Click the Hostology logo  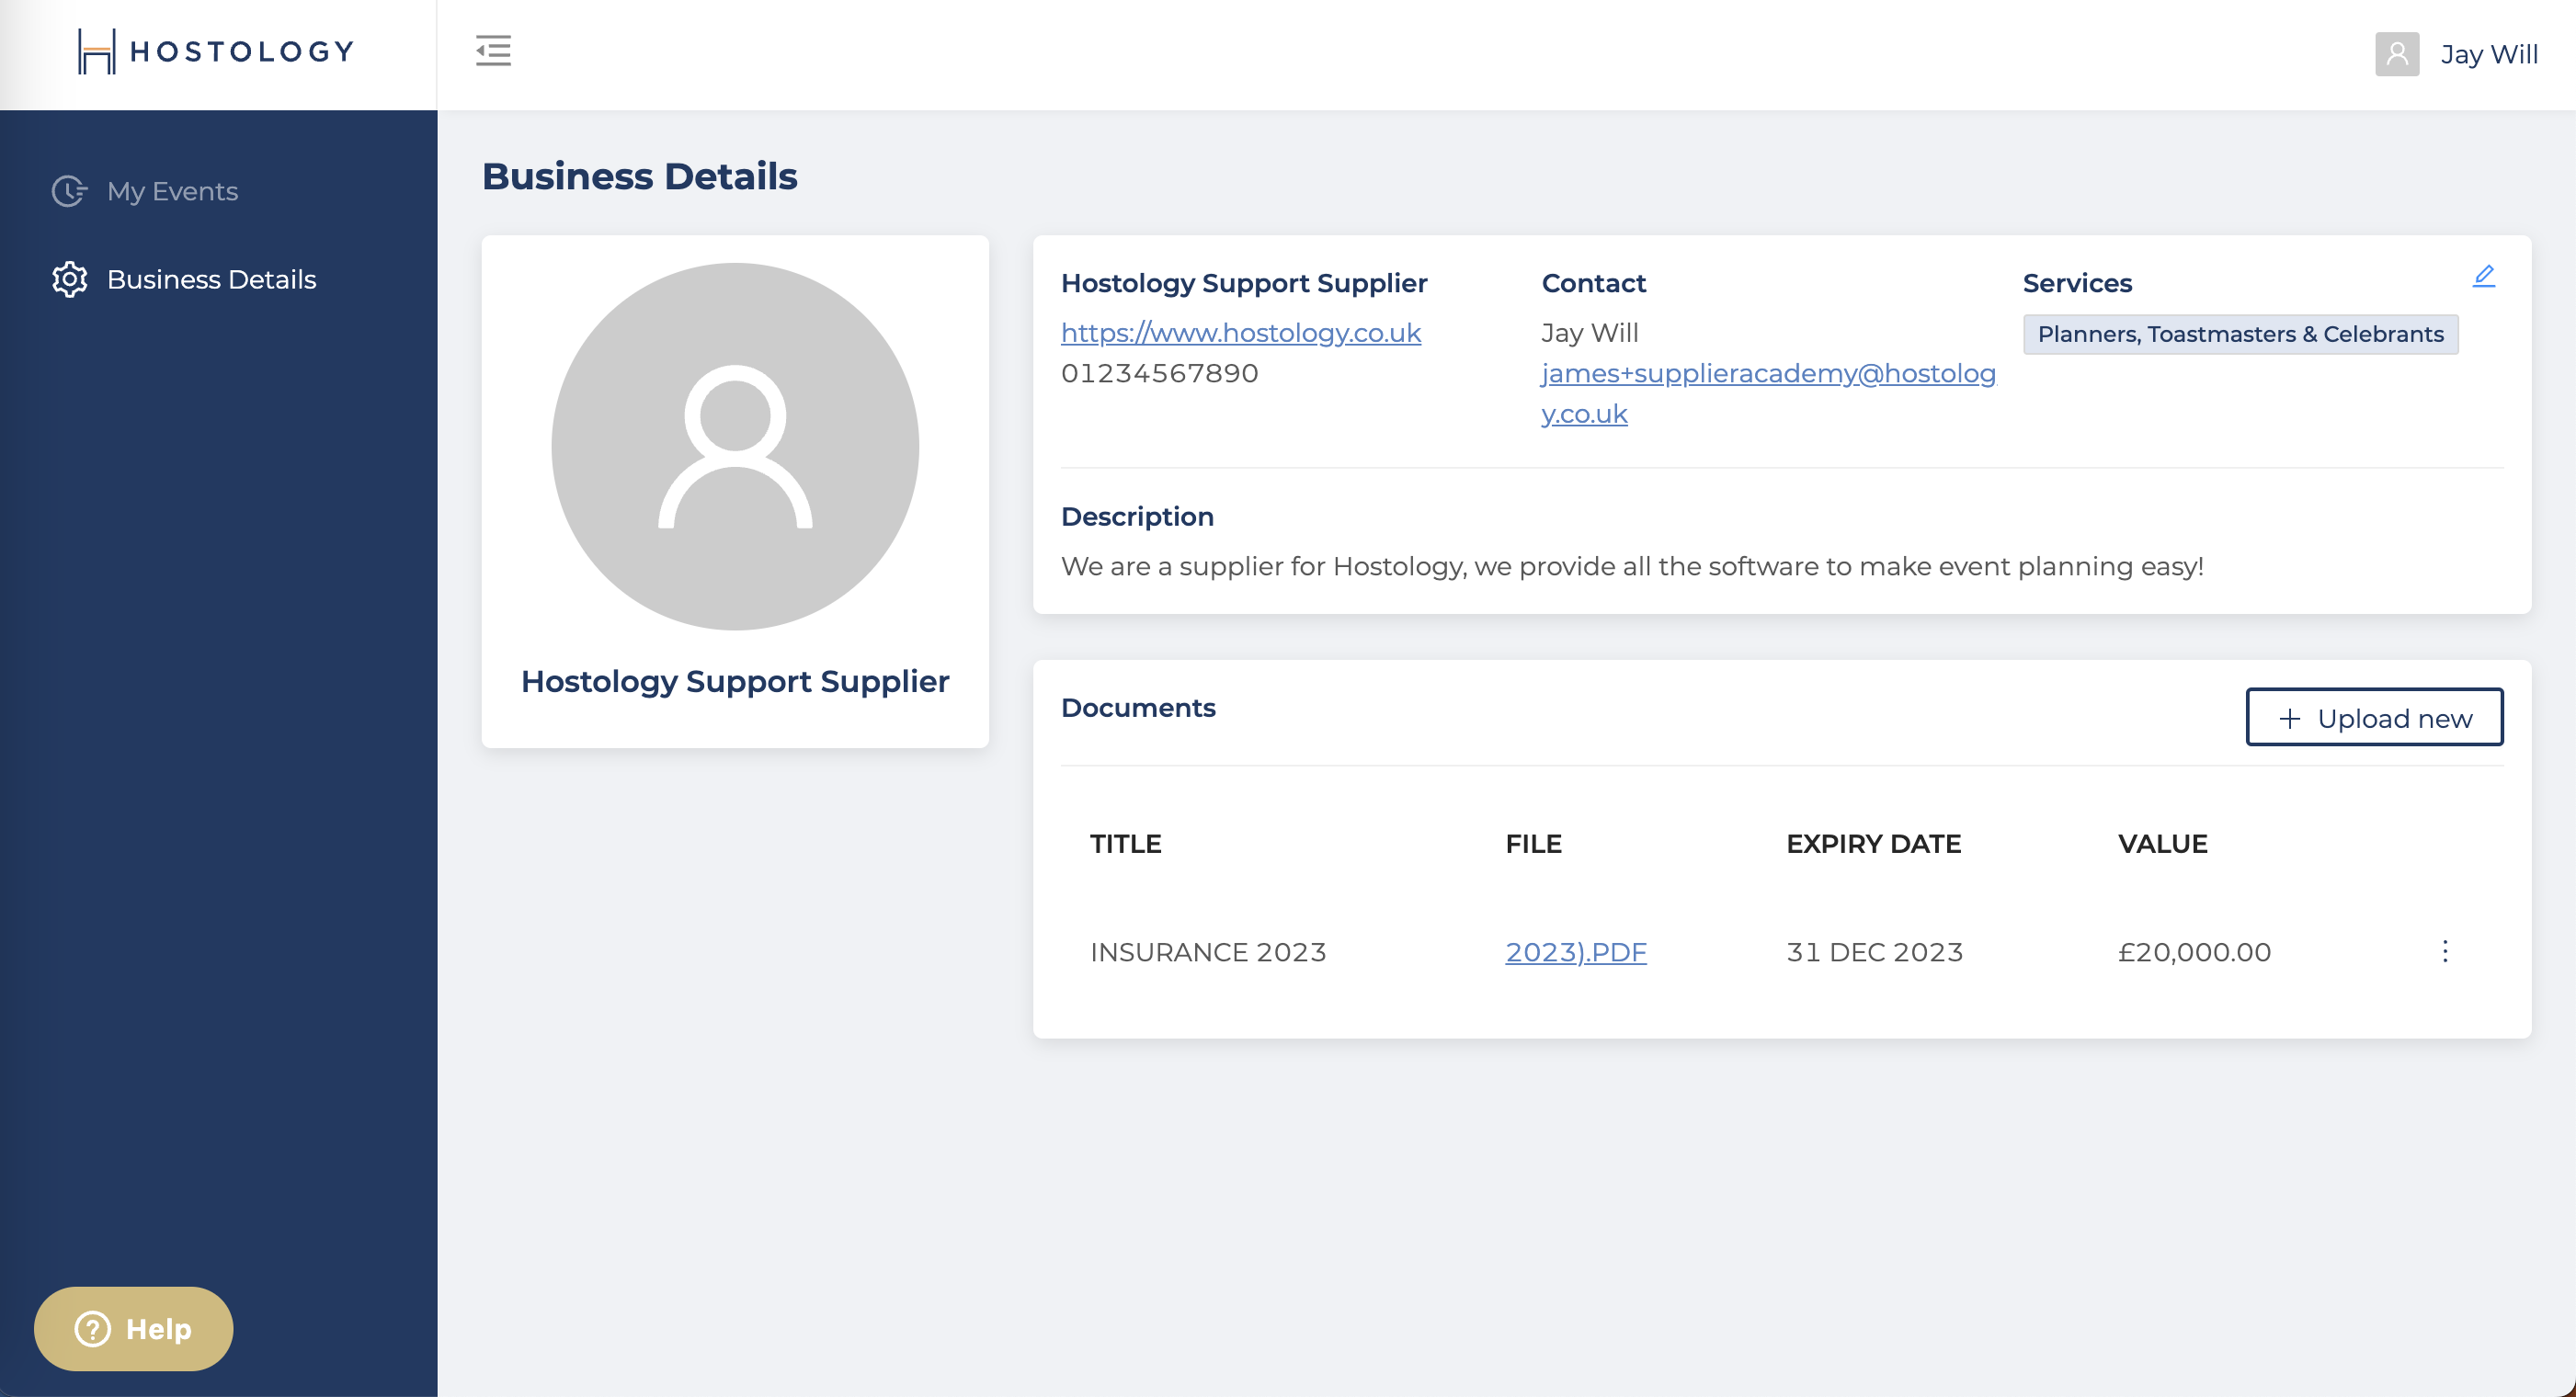coord(216,51)
